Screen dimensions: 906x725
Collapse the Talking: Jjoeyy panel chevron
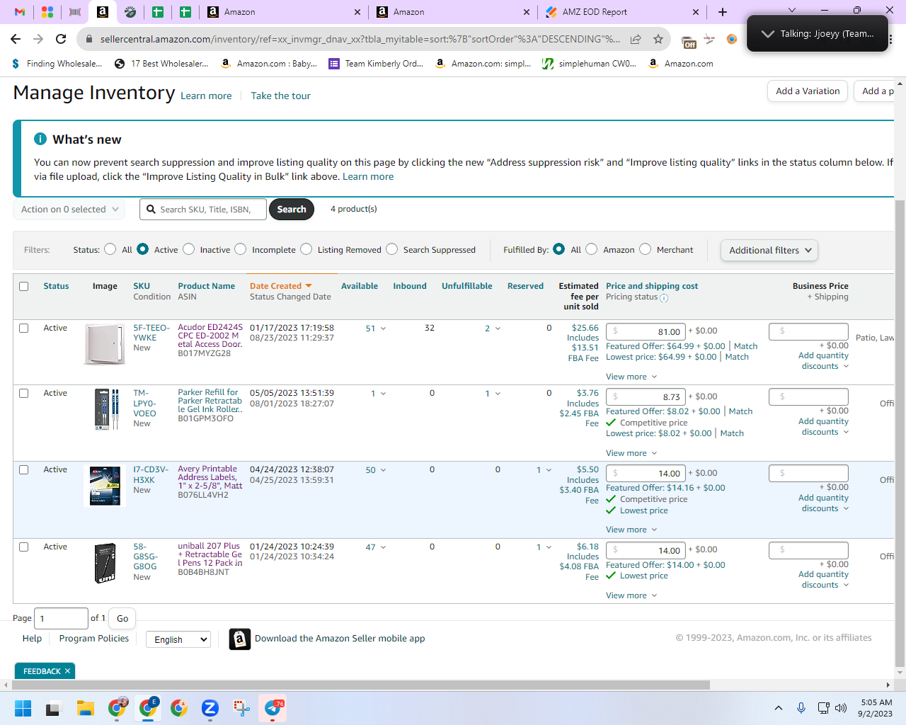767,33
